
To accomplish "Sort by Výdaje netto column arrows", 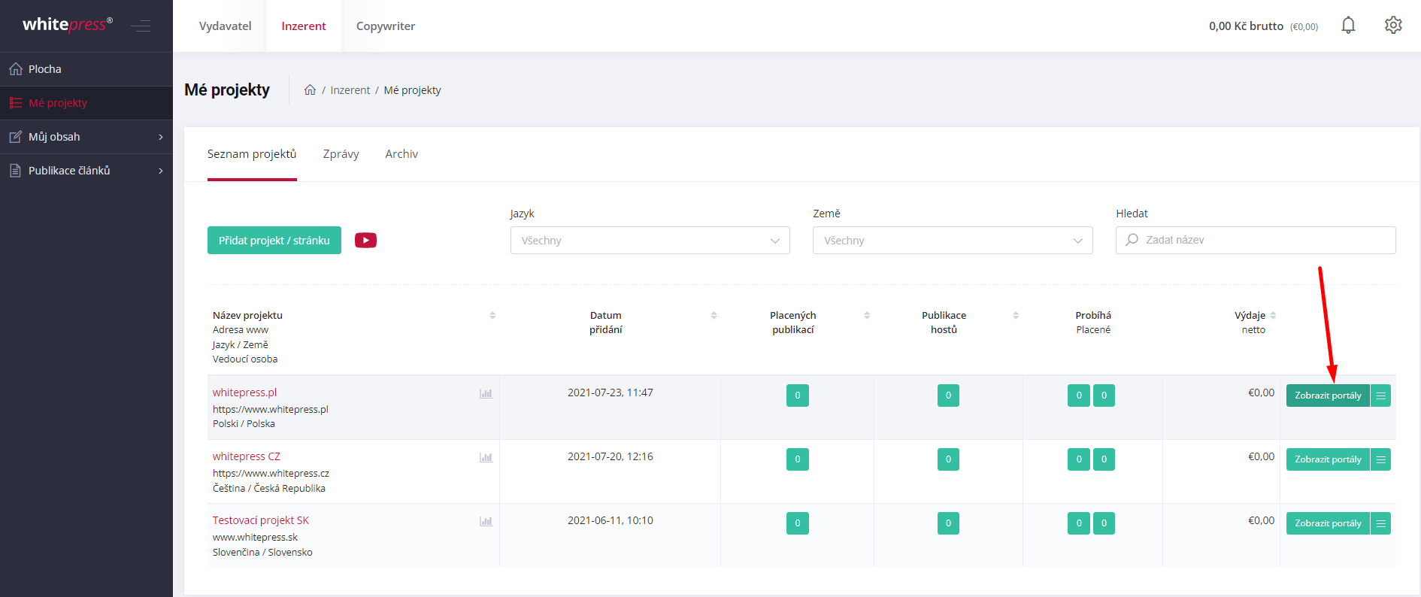I will [x=1273, y=315].
